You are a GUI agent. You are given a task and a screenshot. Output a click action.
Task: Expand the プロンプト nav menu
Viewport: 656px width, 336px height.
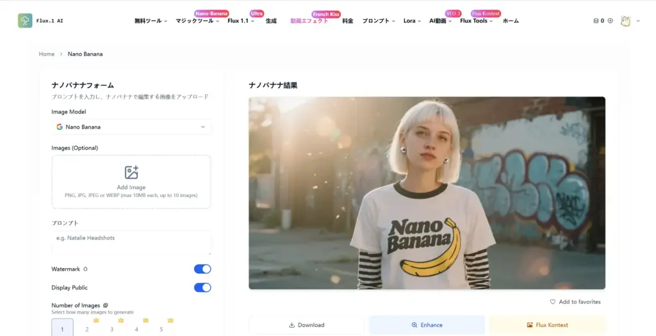(378, 21)
